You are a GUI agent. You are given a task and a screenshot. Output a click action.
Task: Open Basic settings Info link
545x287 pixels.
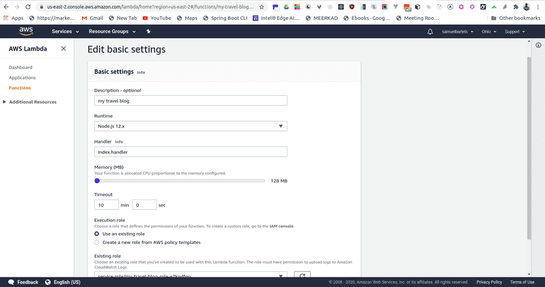tap(141, 72)
